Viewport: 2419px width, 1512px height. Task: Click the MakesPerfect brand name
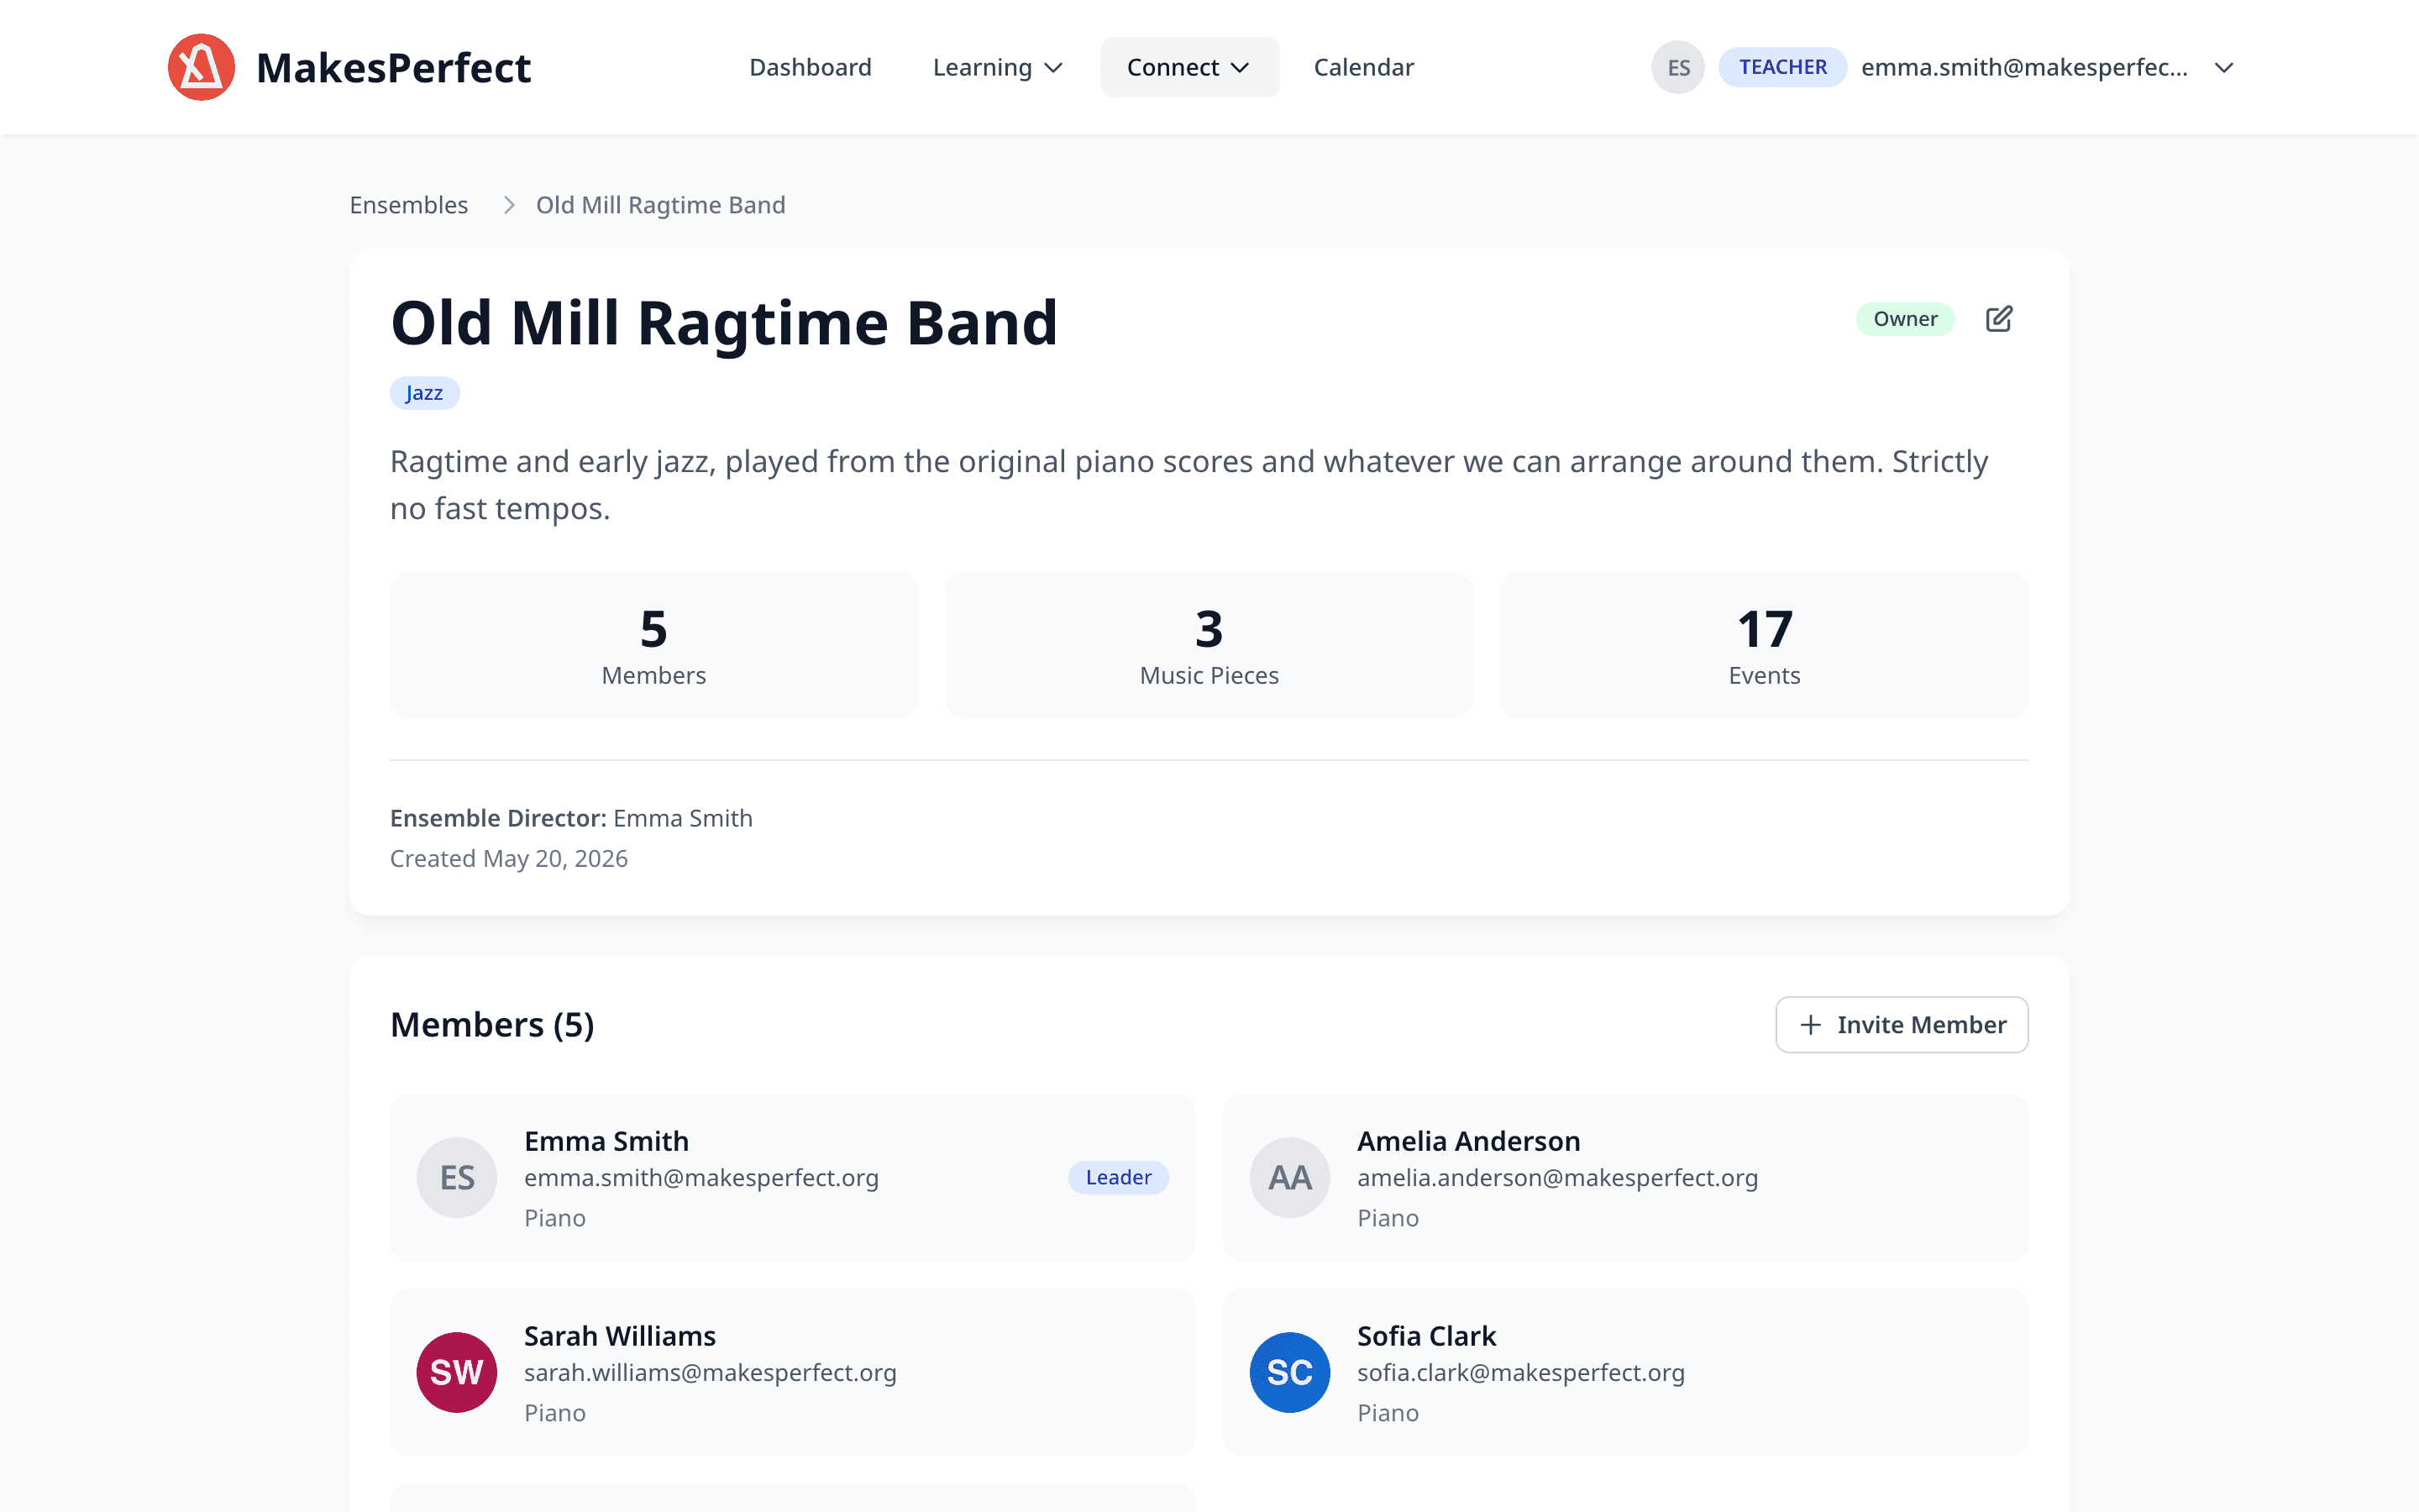pyautogui.click(x=393, y=67)
